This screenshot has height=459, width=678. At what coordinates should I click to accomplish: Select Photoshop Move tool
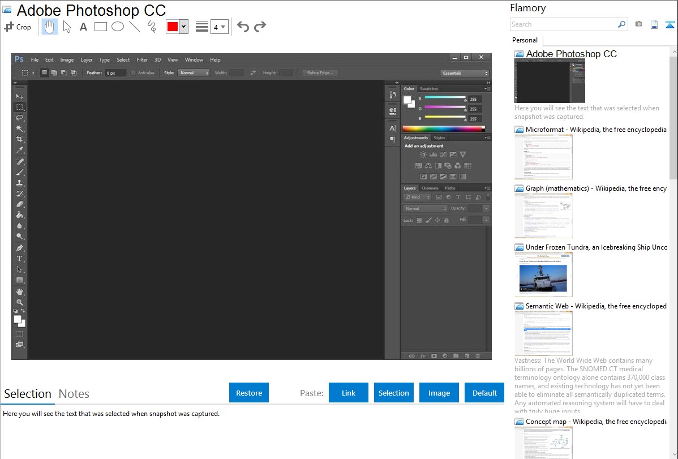point(19,96)
